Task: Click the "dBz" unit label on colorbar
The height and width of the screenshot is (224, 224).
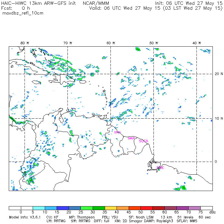Action: [212, 212]
